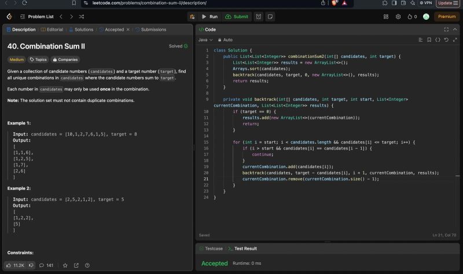Bookmark the code with bookmark icon

coord(429,40)
